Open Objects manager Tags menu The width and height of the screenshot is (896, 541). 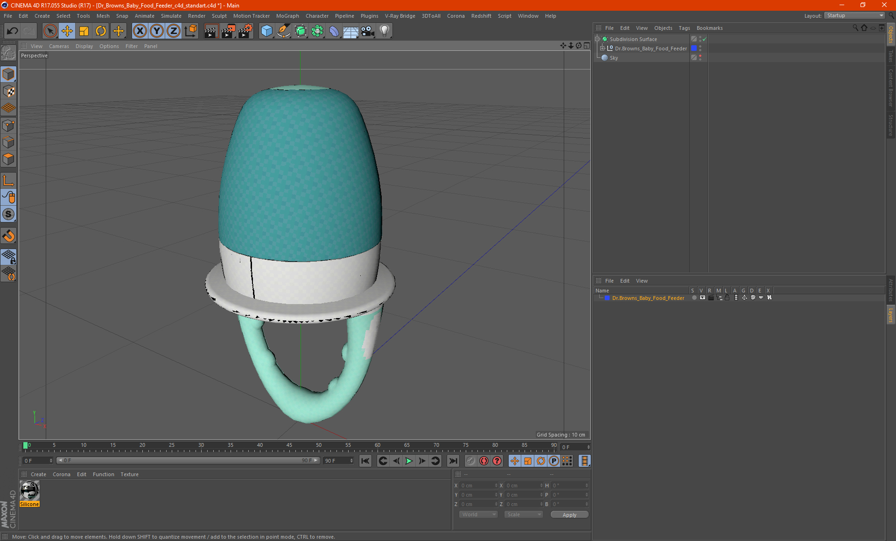684,28
